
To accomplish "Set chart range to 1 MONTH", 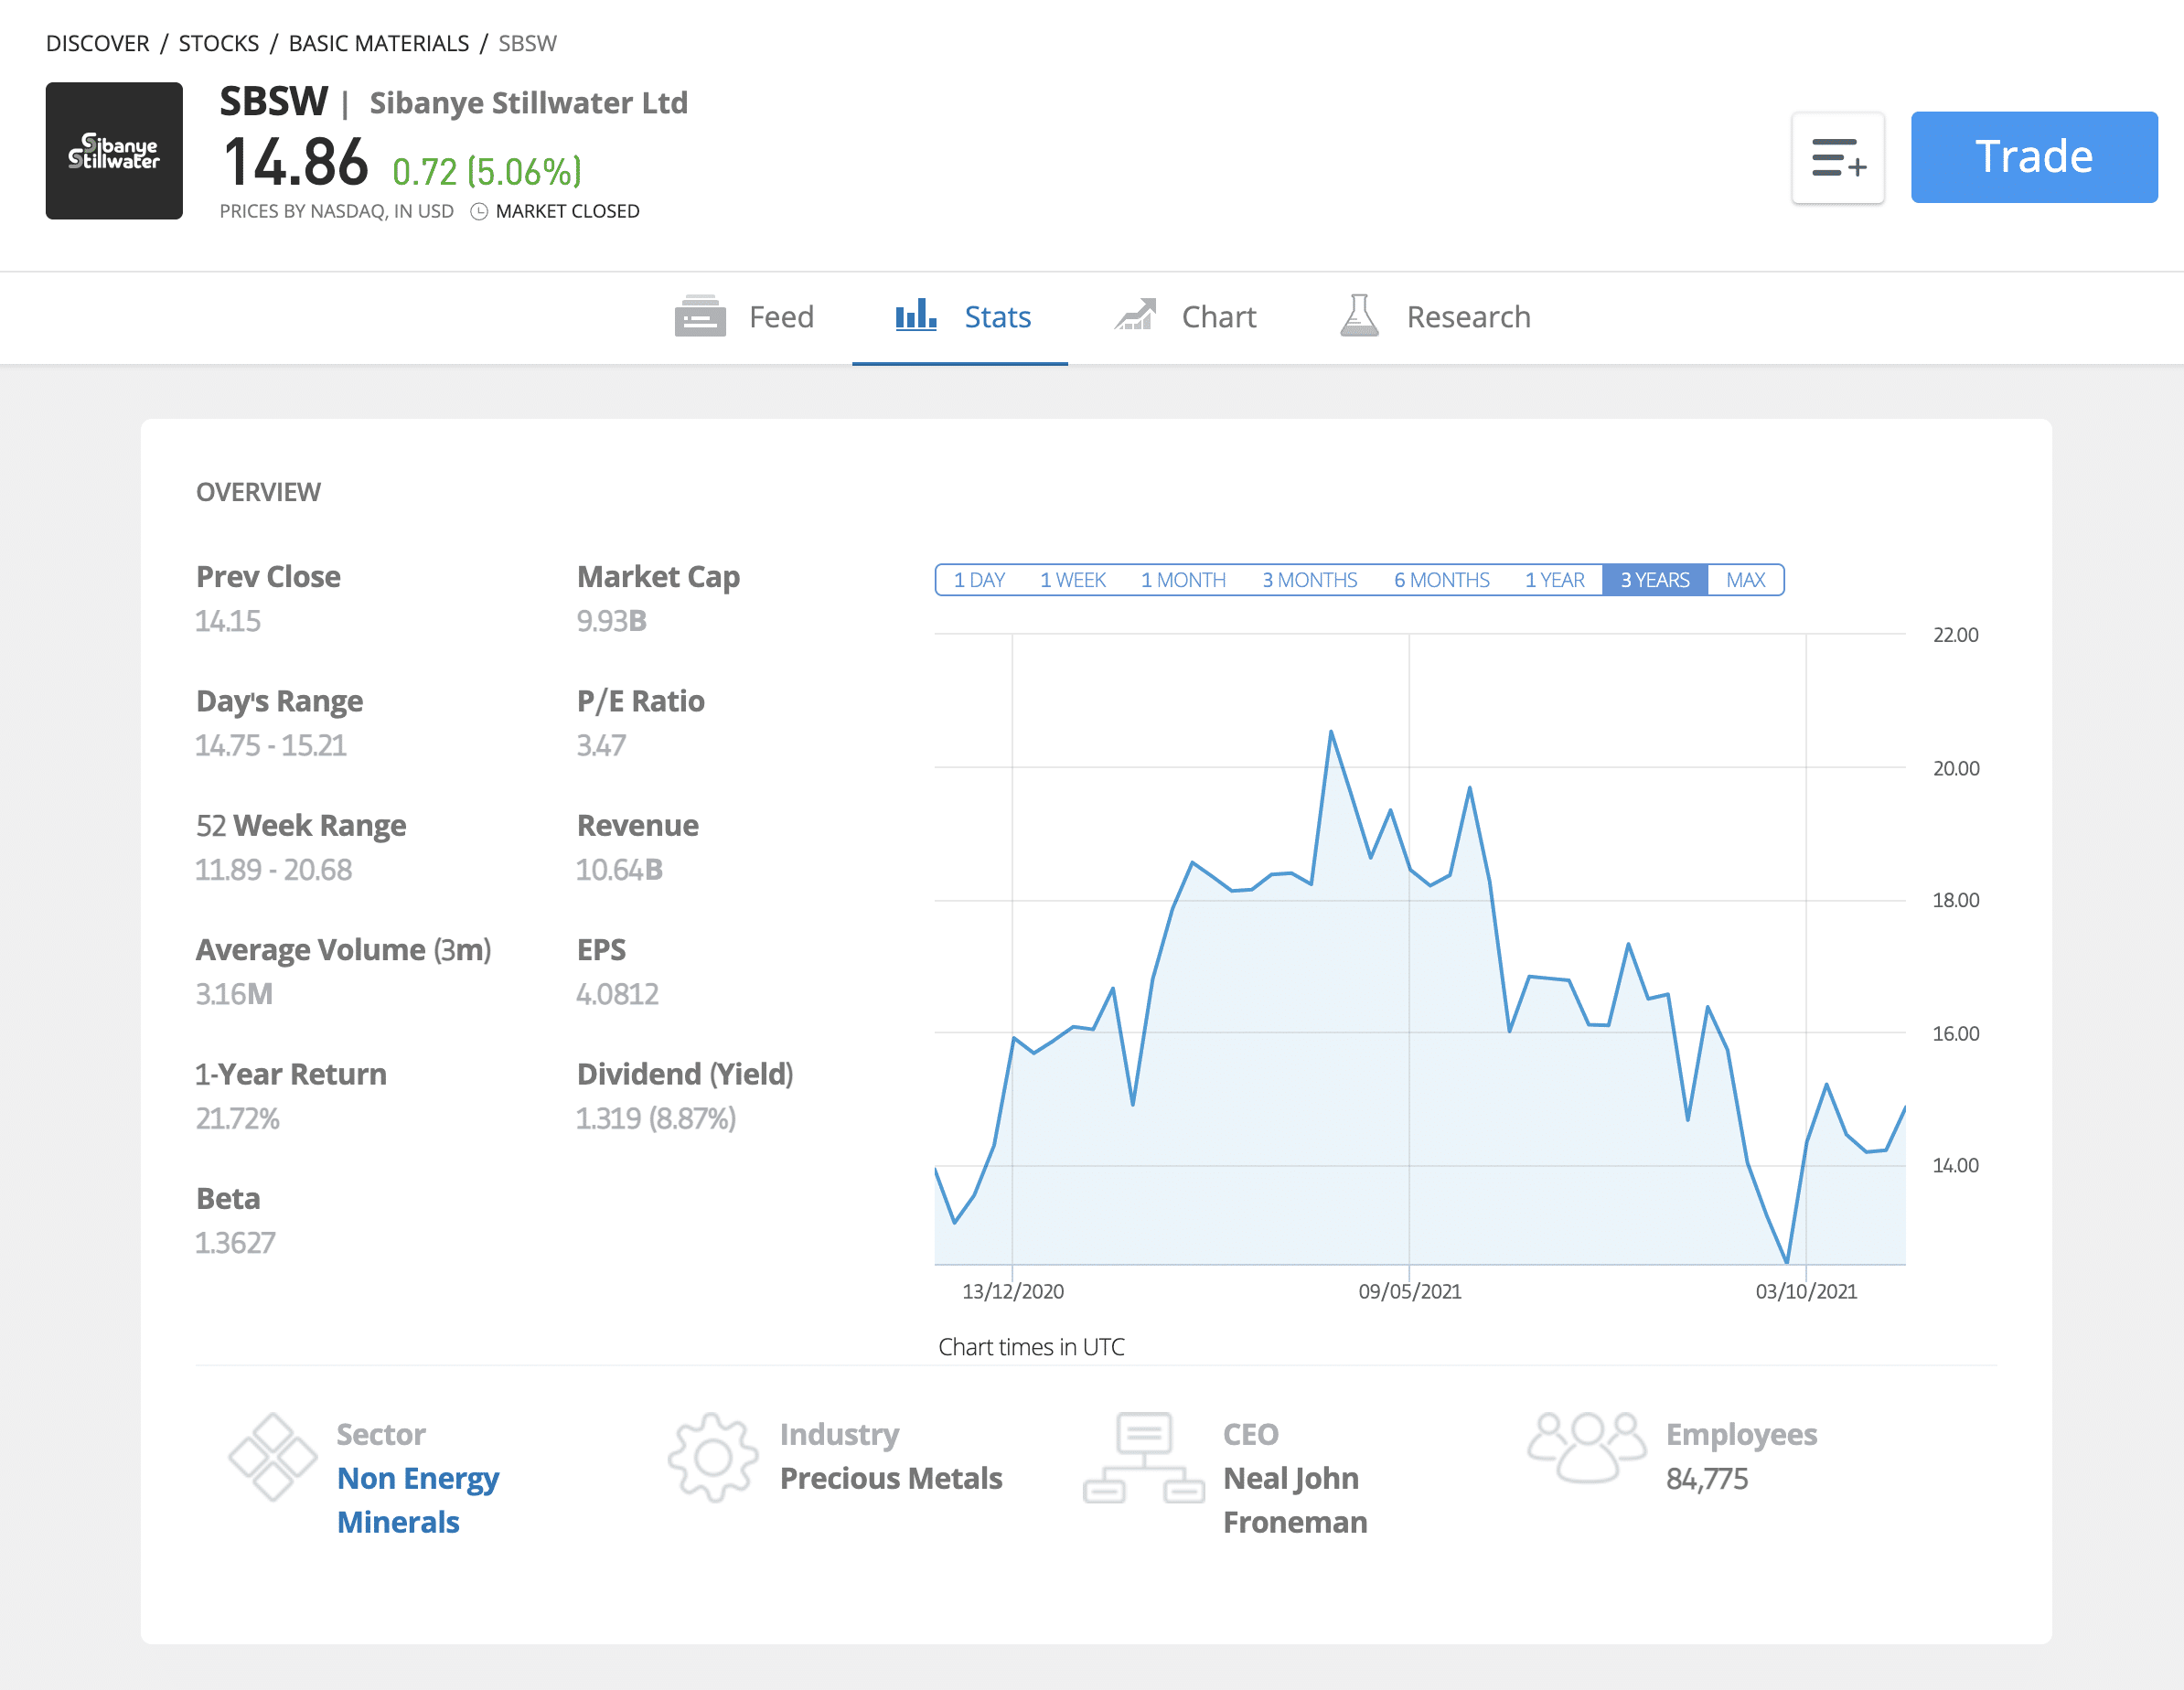I will tap(1183, 580).
